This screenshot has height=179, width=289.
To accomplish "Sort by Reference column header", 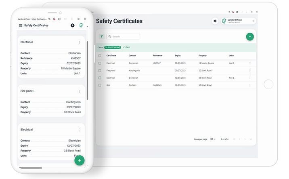I will pyautogui.click(x=157, y=55).
